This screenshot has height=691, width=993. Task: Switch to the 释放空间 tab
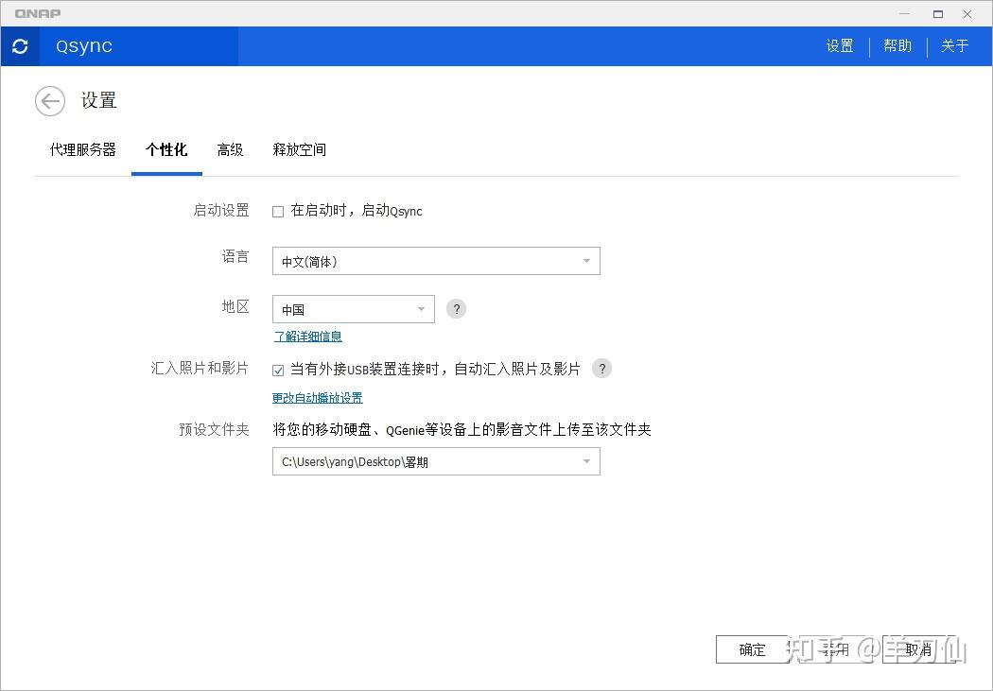click(x=300, y=149)
